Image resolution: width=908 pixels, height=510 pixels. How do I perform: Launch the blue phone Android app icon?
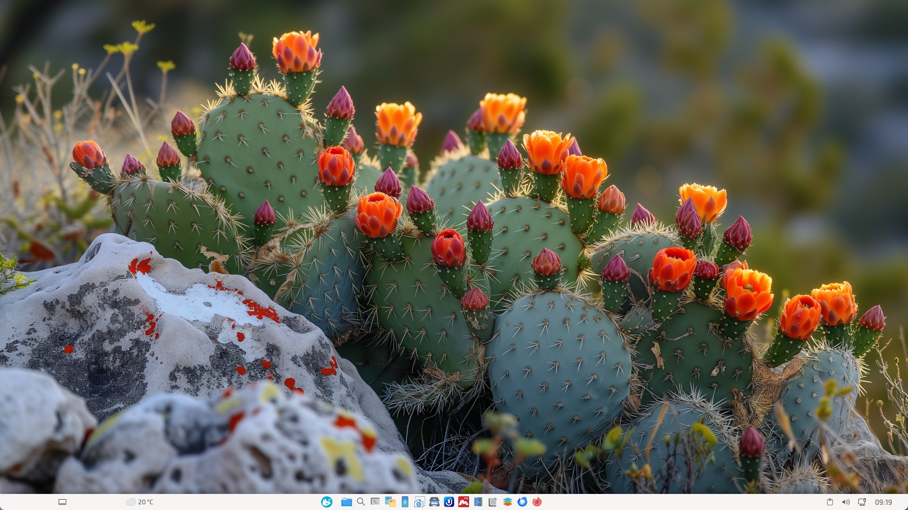coord(405,502)
